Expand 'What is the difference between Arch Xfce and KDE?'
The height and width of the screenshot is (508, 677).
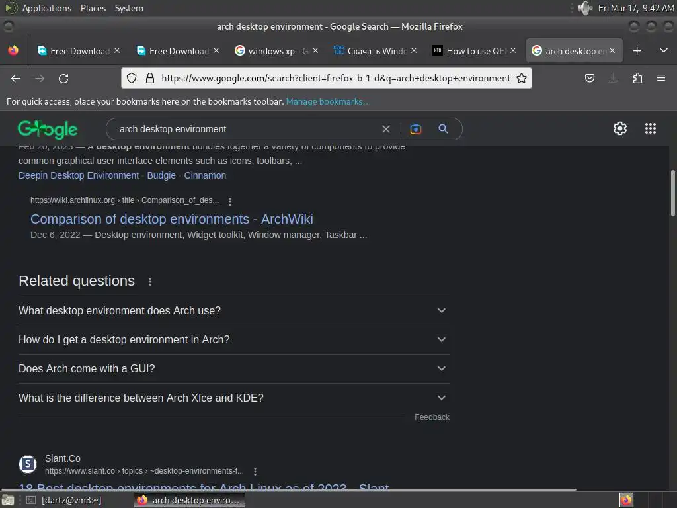pyautogui.click(x=234, y=398)
